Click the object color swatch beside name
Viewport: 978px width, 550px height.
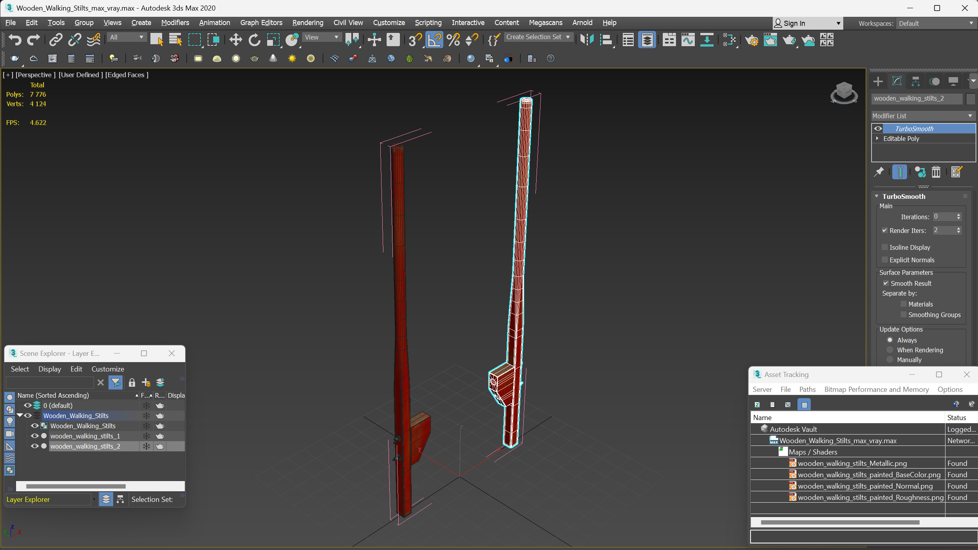coord(970,99)
